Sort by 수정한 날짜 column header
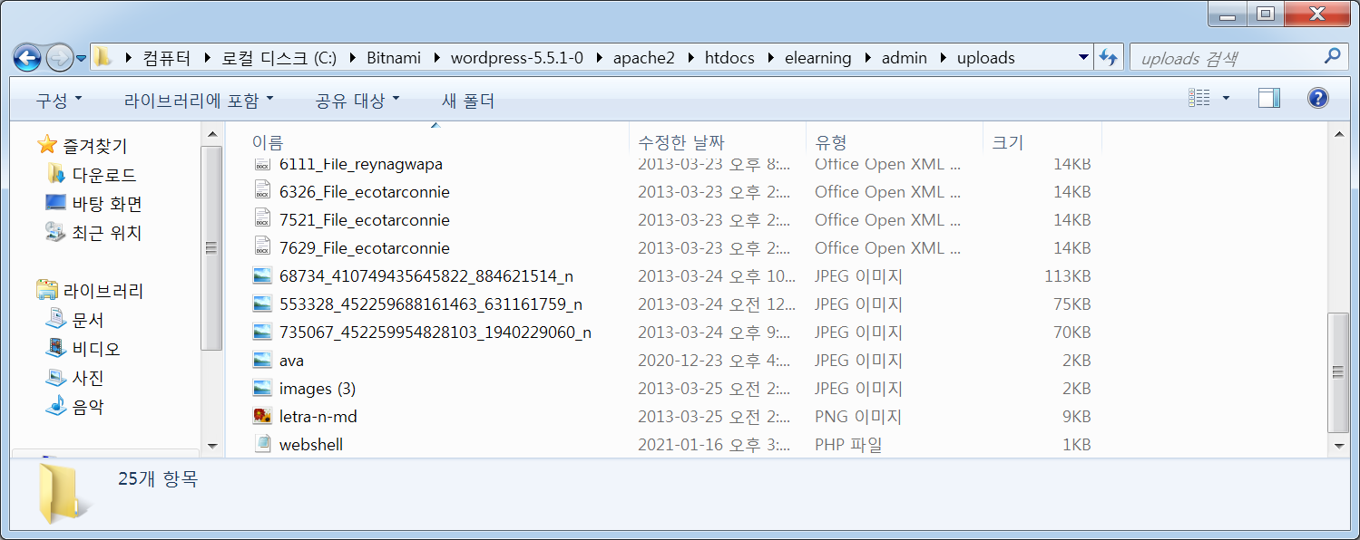Screen dimensions: 1360x540 click(681, 142)
